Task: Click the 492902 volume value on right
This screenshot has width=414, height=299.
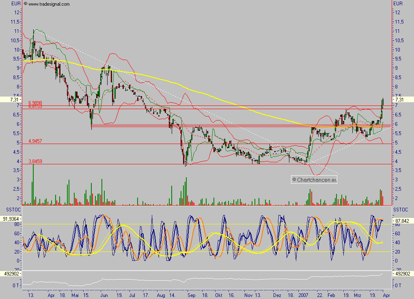Action: 403,274
